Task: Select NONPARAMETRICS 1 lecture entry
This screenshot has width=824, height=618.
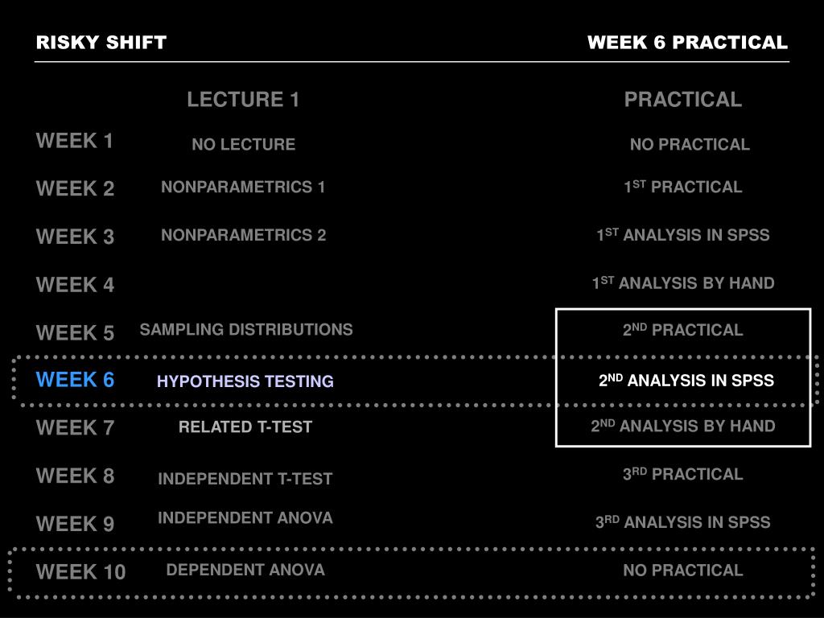Action: [243, 187]
